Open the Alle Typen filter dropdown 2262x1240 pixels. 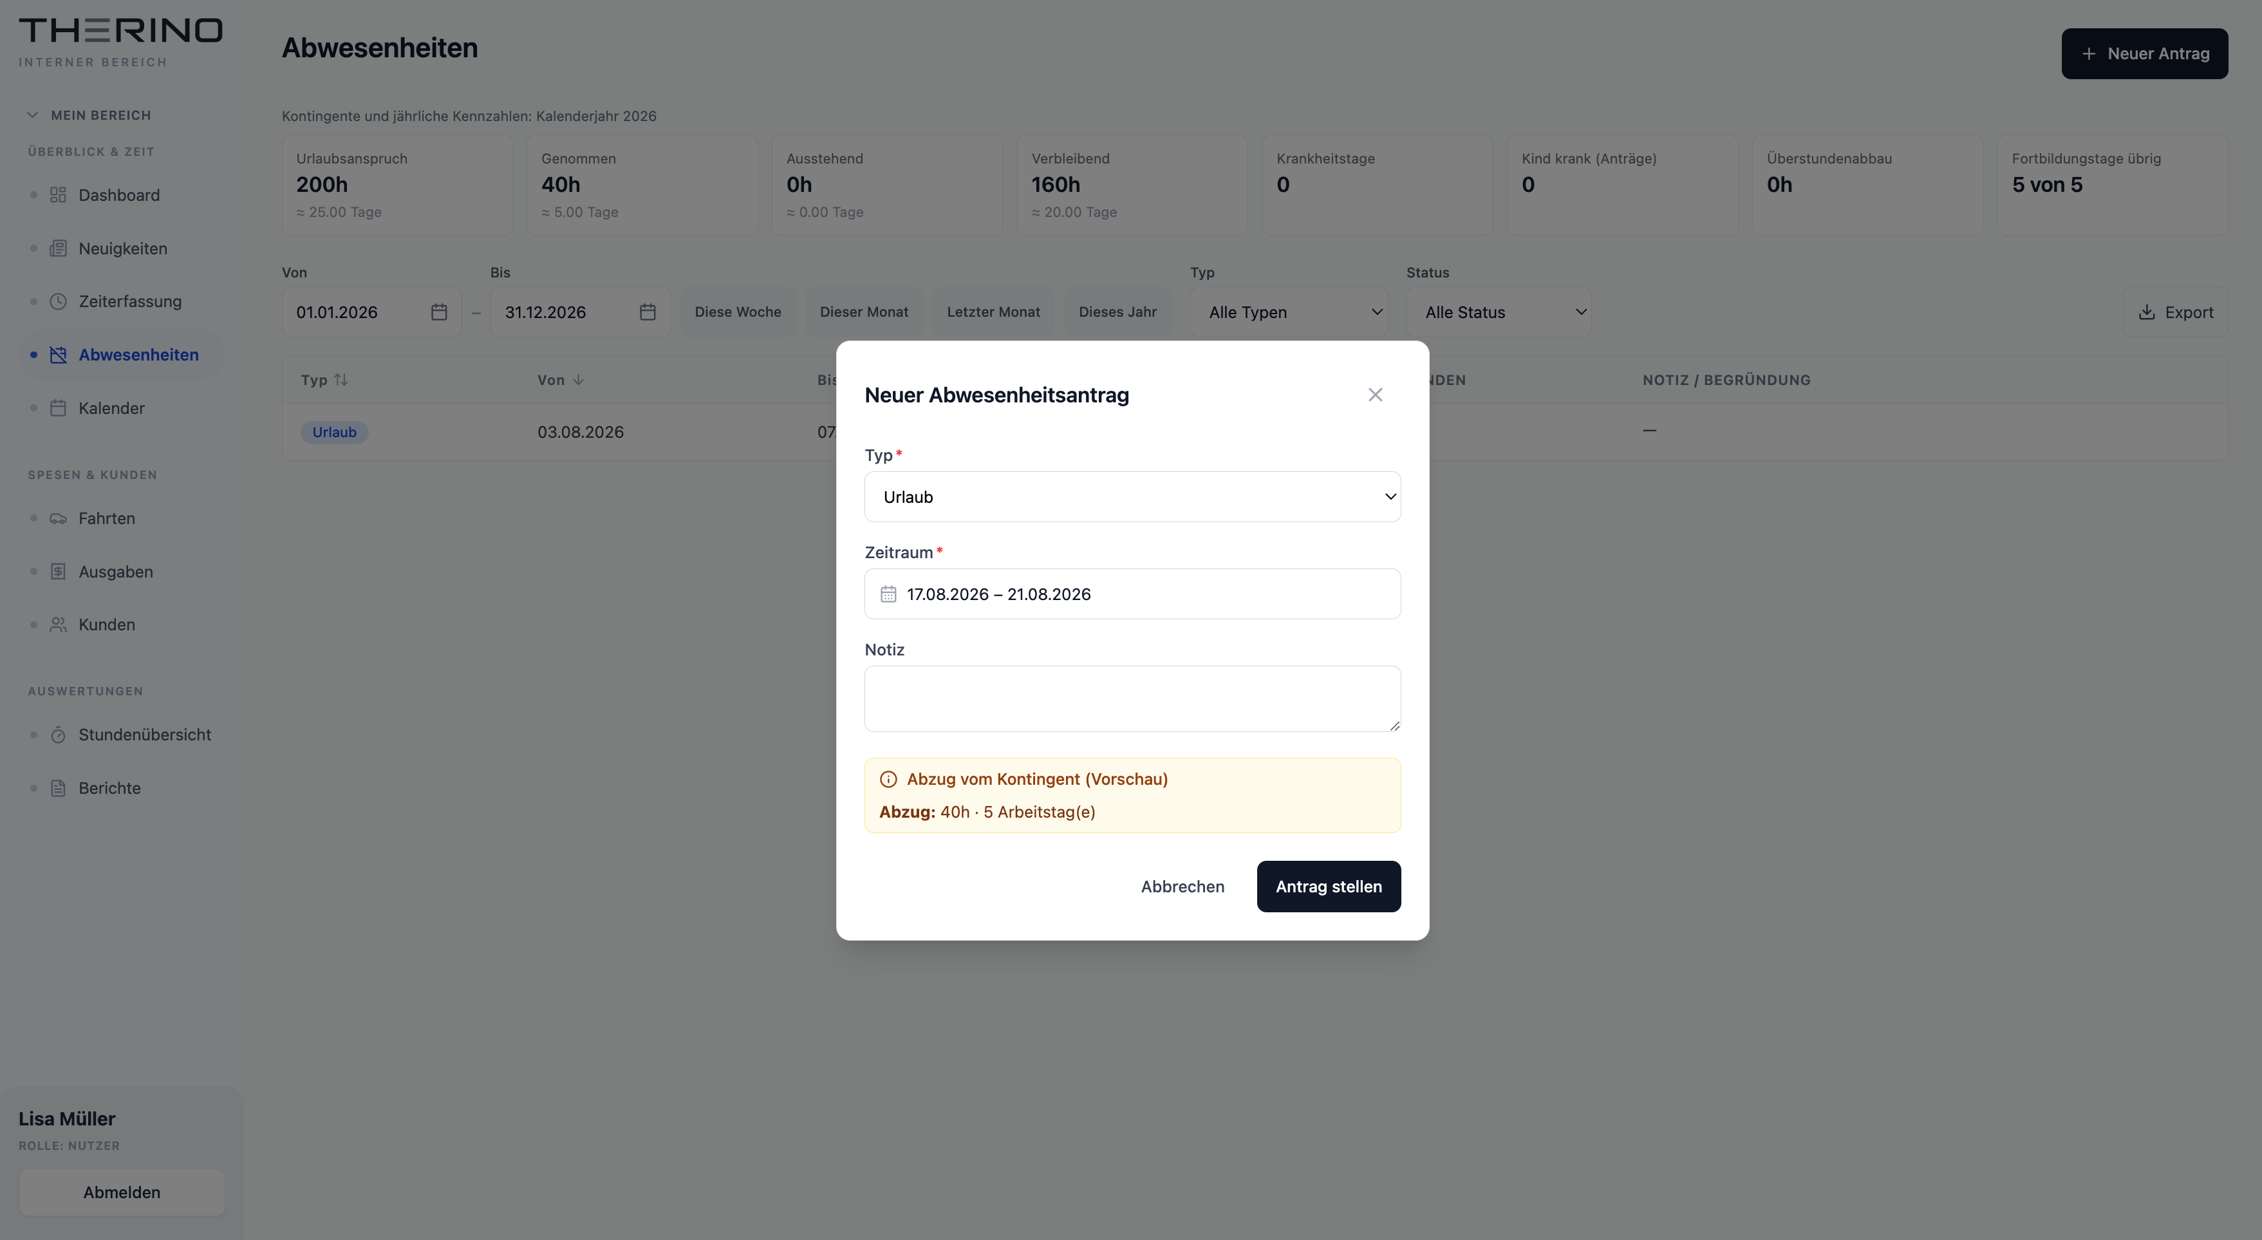[1288, 312]
